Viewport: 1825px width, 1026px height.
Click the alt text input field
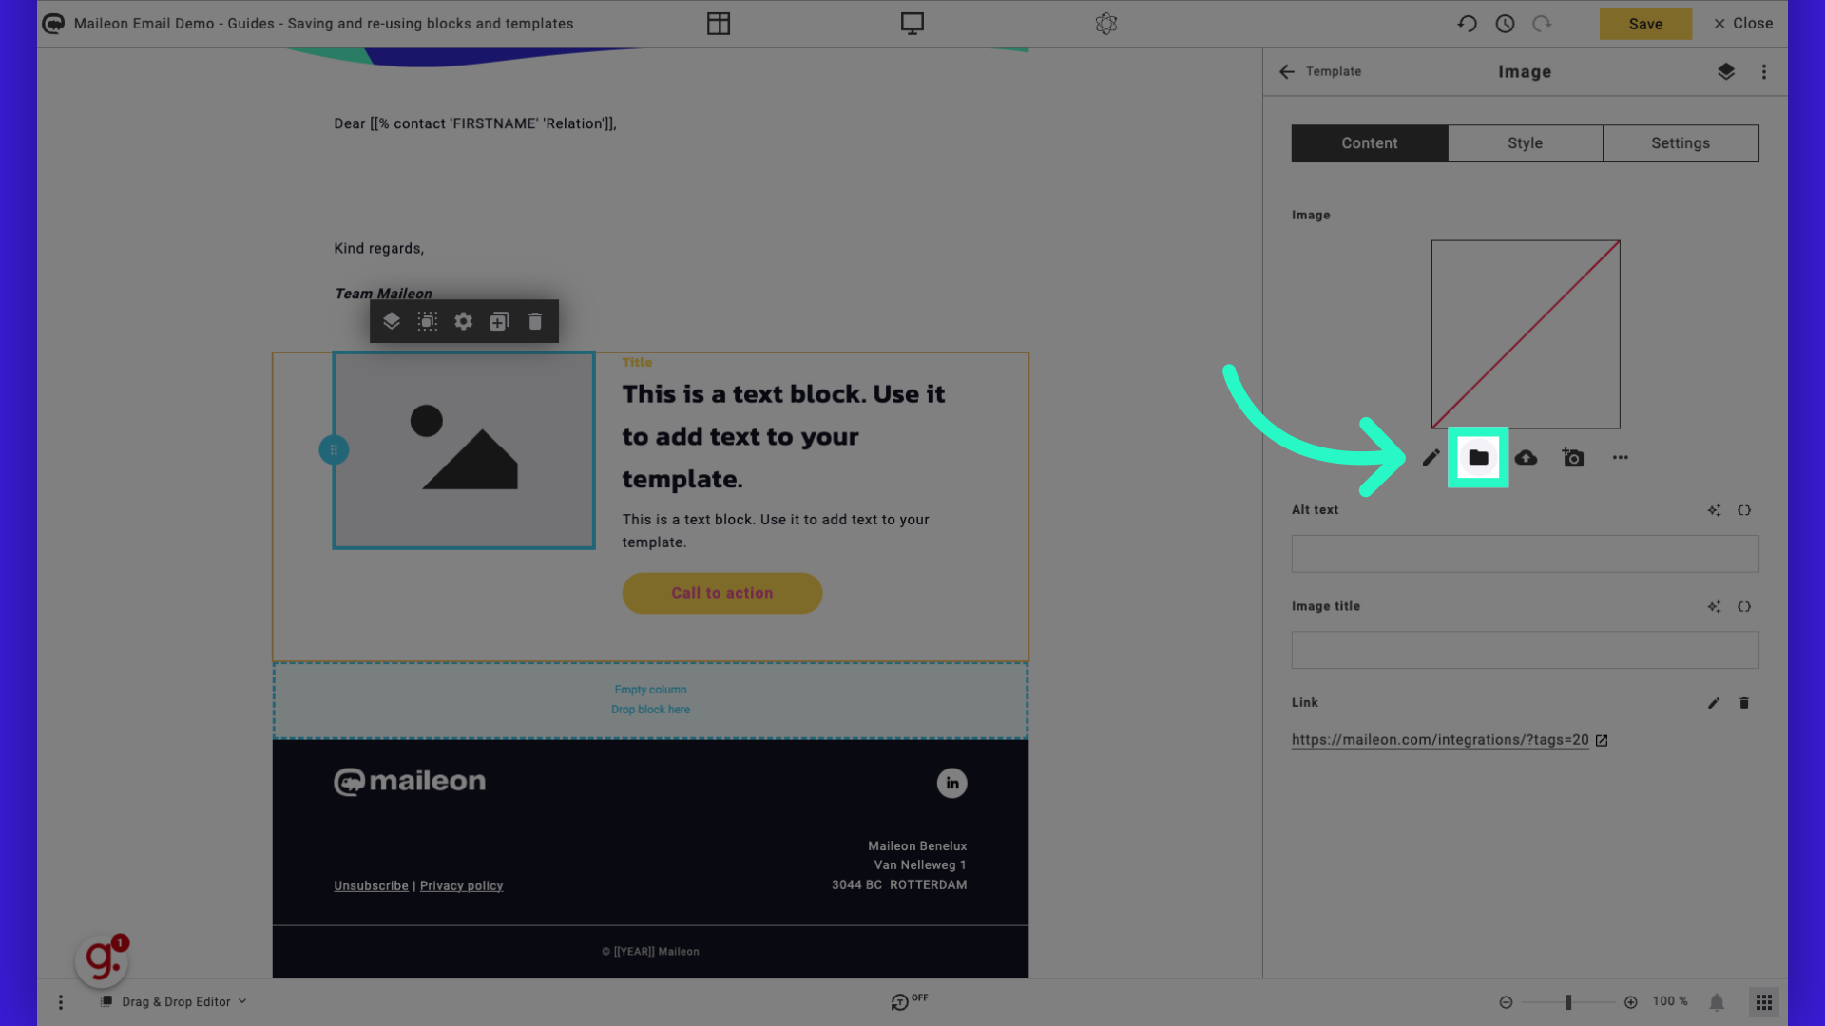coord(1525,553)
